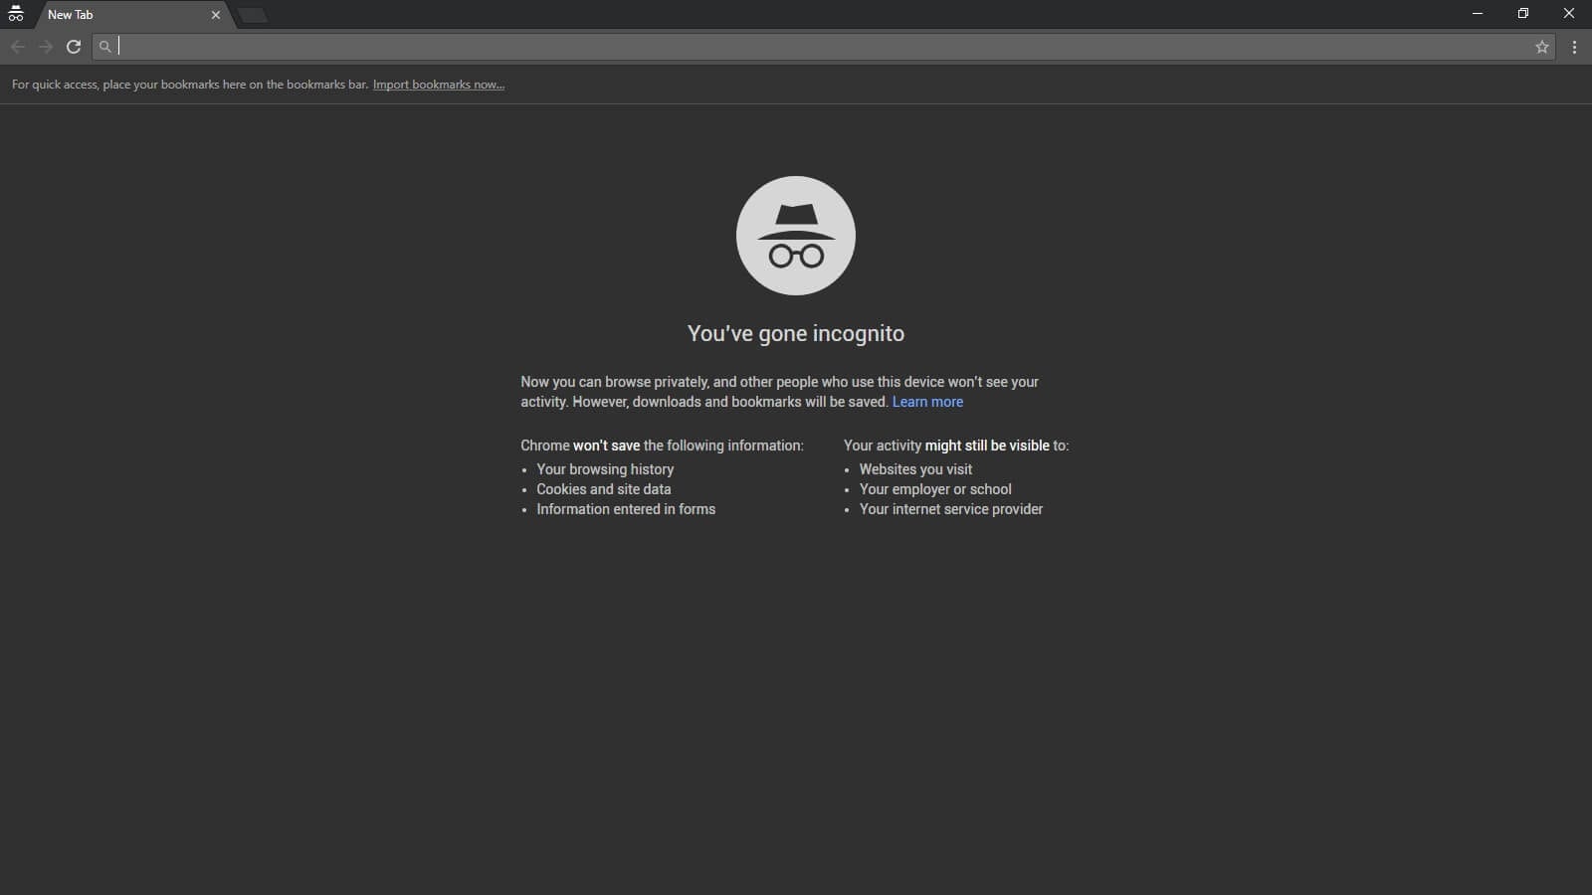Screen dimensions: 1592x895
Task: Click the 'Cookies and site data' item
Action: click(604, 489)
